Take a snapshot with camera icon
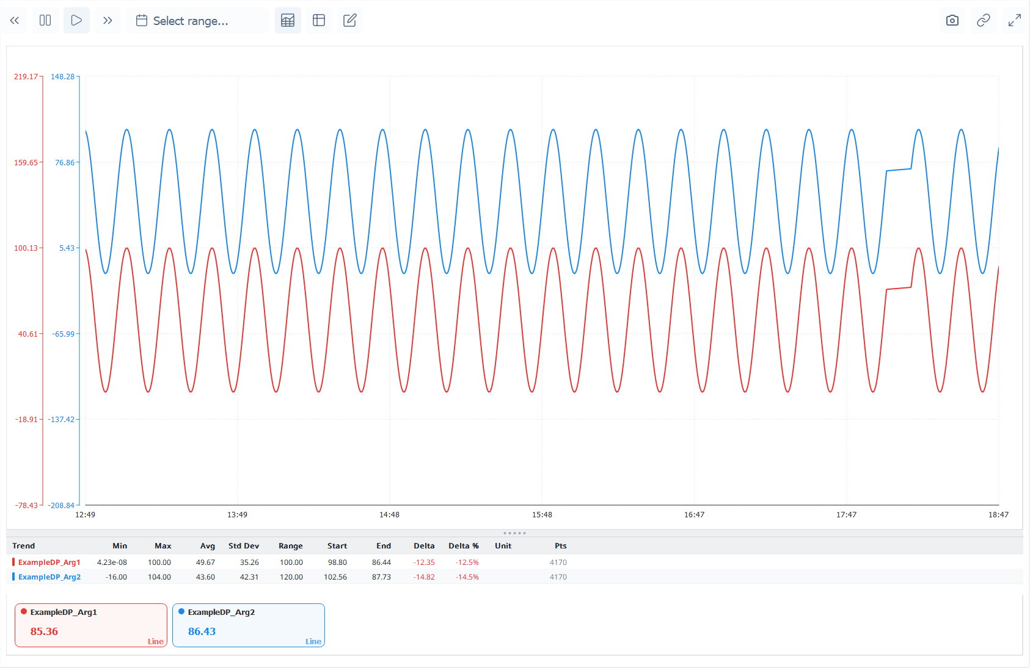This screenshot has height=668, width=1030. point(952,21)
